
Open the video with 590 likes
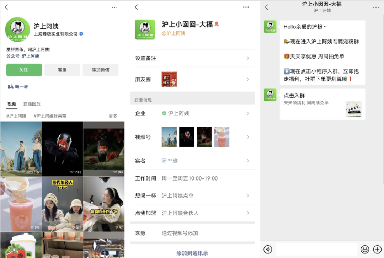(104, 149)
